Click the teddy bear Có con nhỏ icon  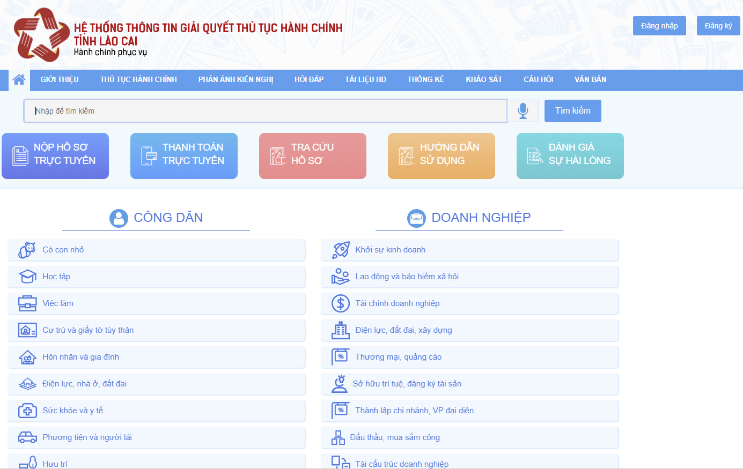pos(27,250)
